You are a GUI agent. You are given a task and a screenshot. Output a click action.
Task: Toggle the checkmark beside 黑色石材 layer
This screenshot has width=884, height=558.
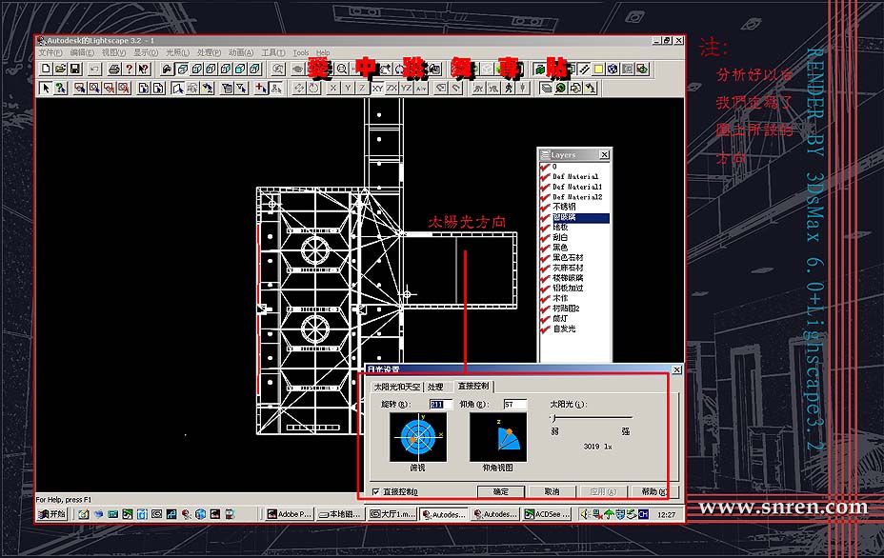point(545,258)
